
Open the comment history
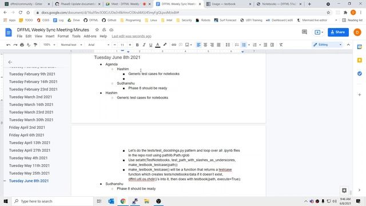pyautogui.click(x=304, y=32)
